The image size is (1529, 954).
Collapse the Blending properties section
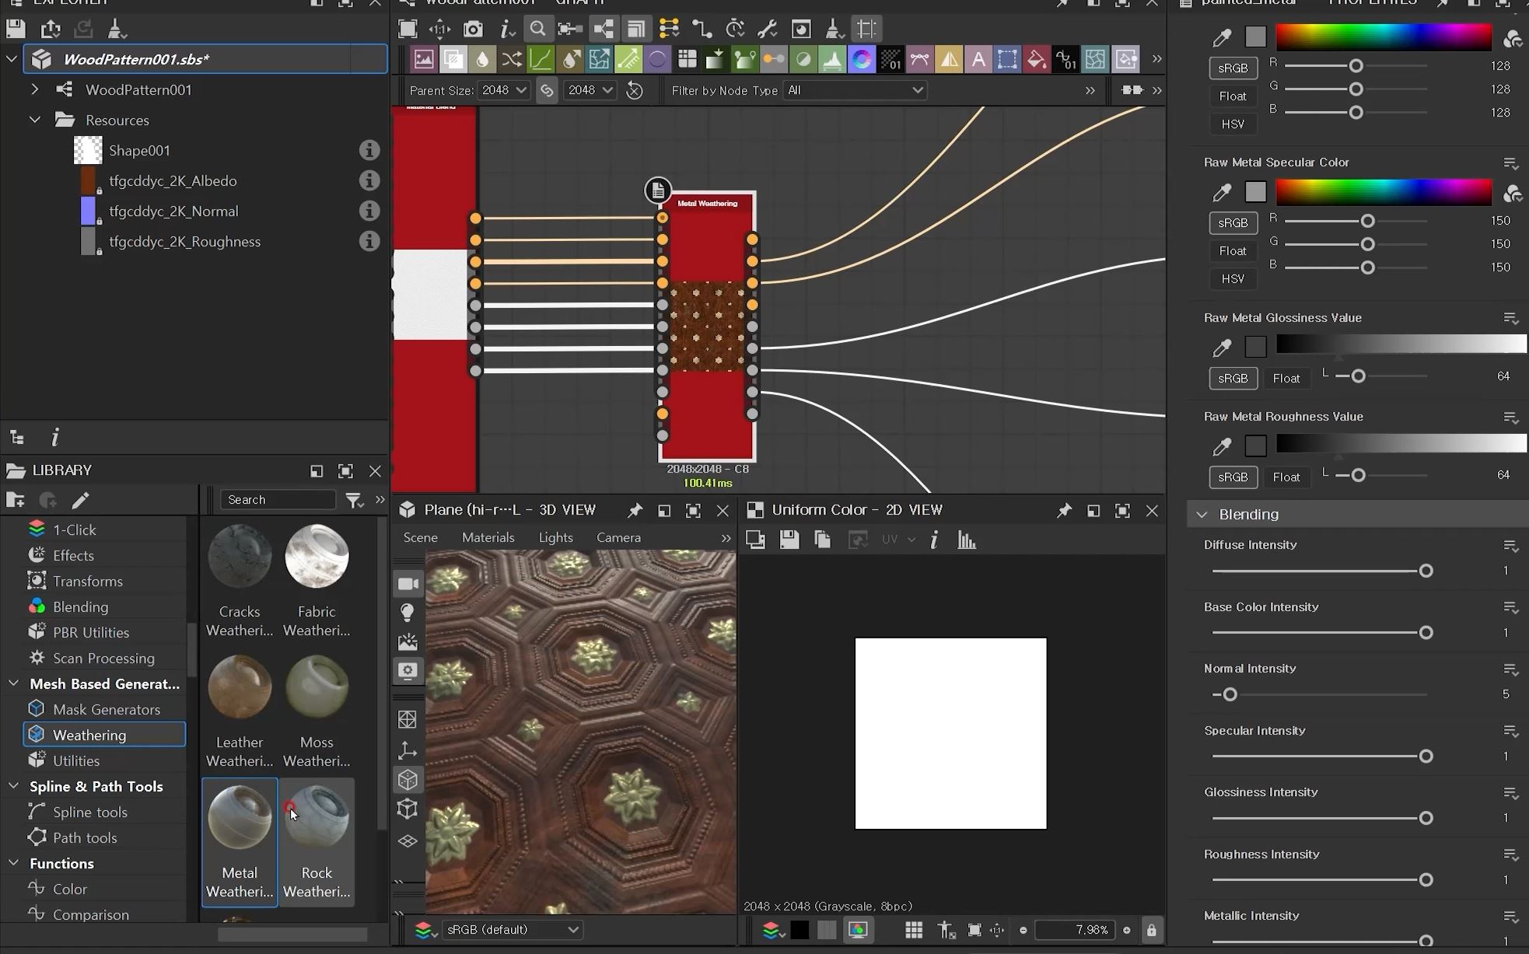[1202, 514]
